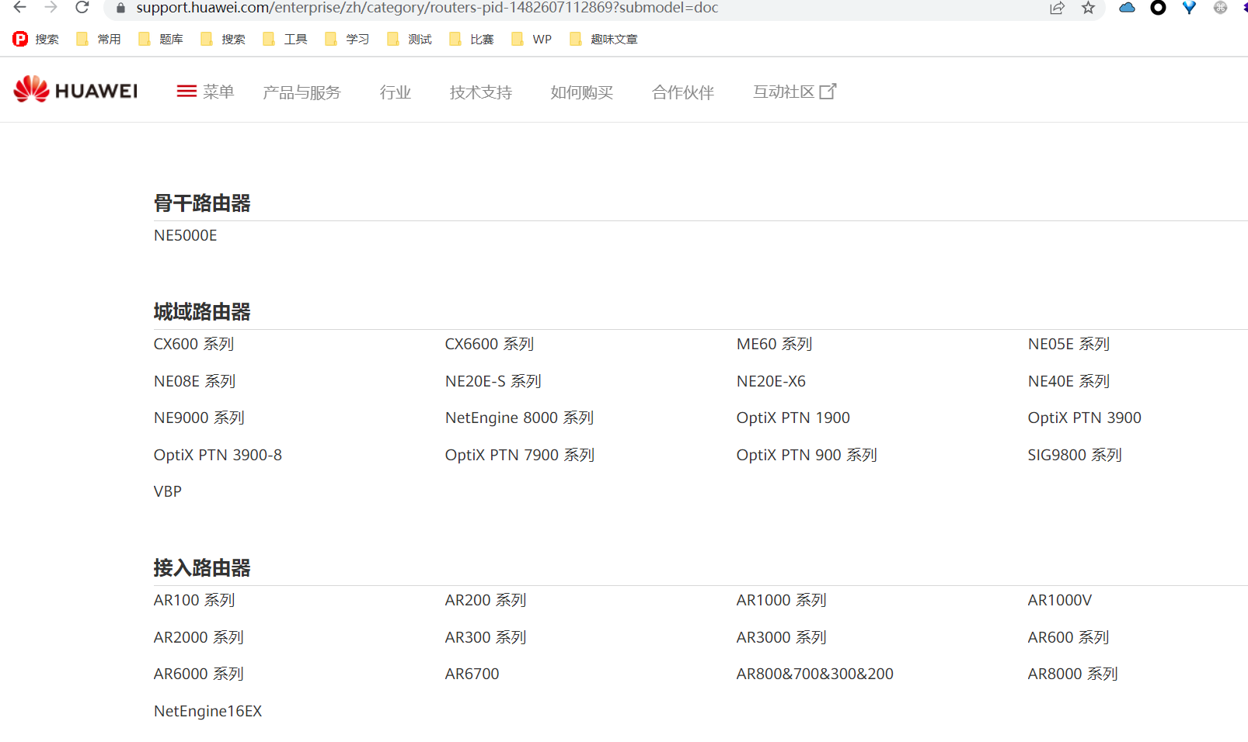1248x742 pixels.
Task: Open the OptiX PTN 1900 link
Action: [x=793, y=418]
